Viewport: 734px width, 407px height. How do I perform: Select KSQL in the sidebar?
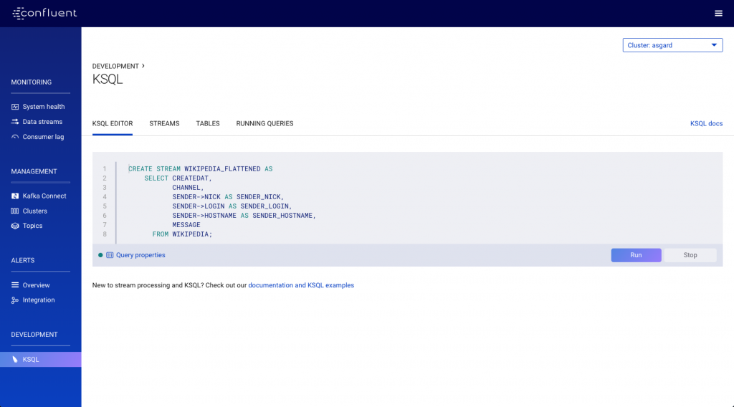(40, 359)
